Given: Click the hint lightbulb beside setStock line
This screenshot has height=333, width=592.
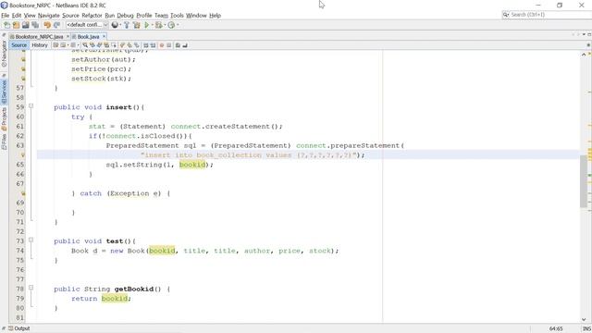Looking at the screenshot, I should coord(23,79).
